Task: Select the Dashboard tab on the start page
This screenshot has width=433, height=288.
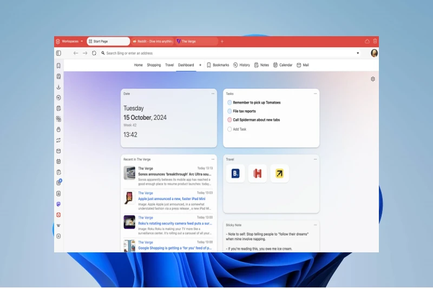Action: pyautogui.click(x=186, y=65)
